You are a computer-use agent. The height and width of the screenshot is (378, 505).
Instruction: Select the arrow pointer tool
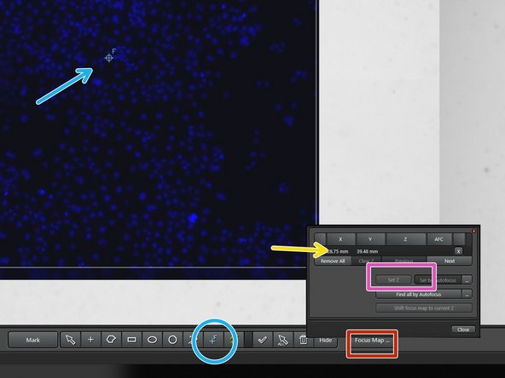tap(70, 340)
